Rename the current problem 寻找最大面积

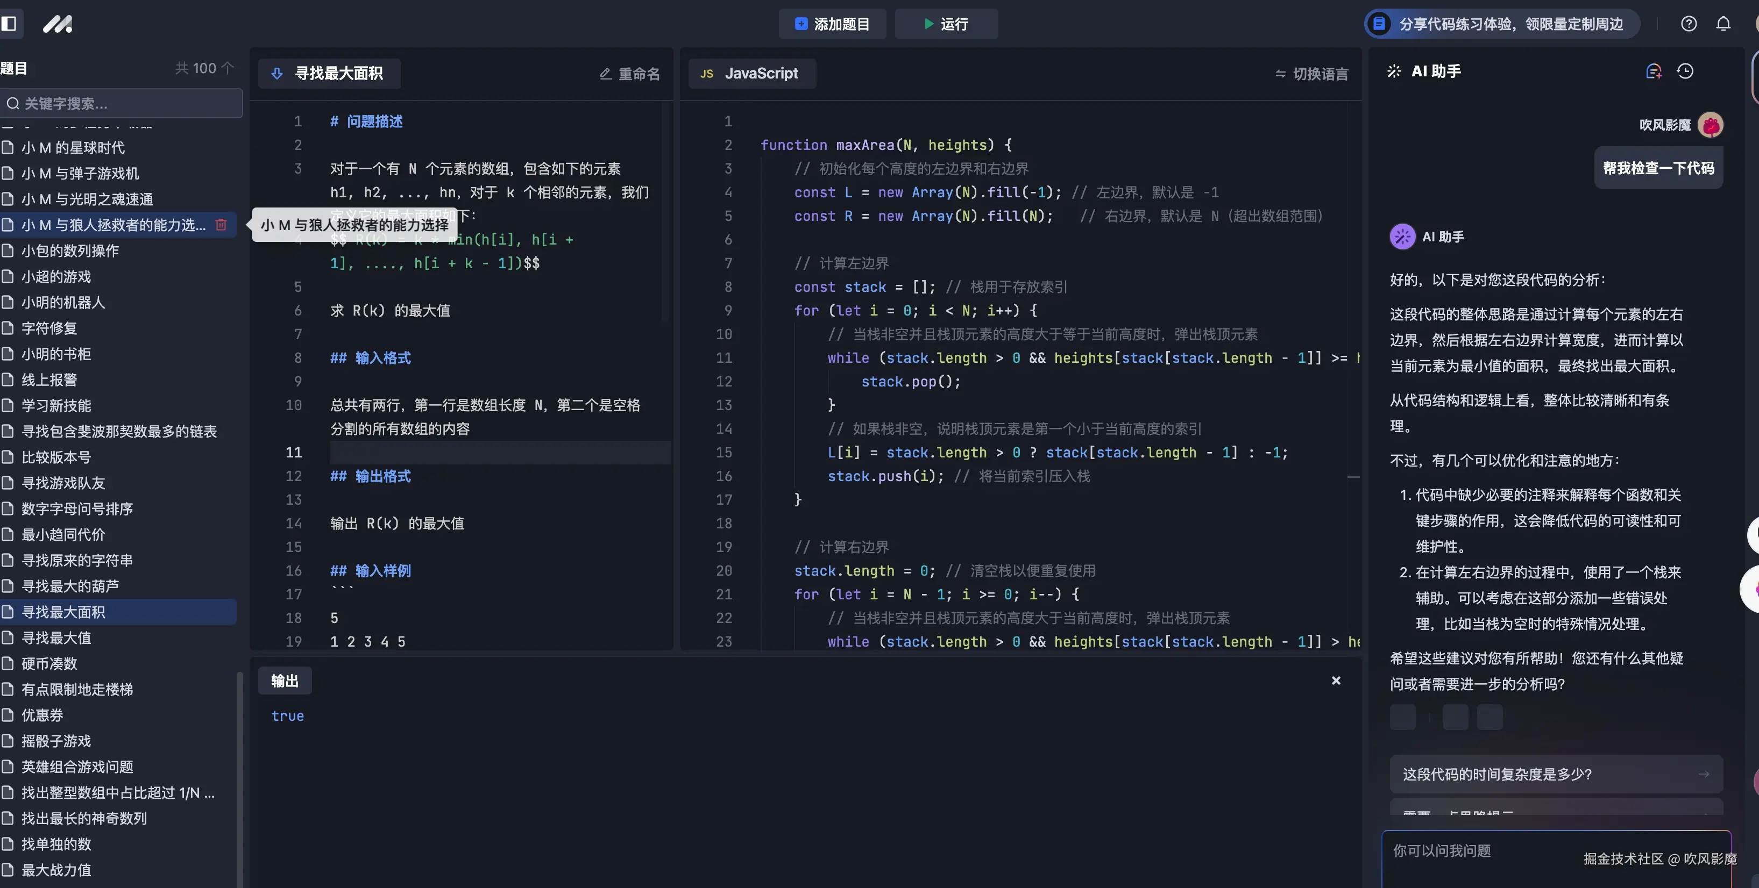(629, 73)
